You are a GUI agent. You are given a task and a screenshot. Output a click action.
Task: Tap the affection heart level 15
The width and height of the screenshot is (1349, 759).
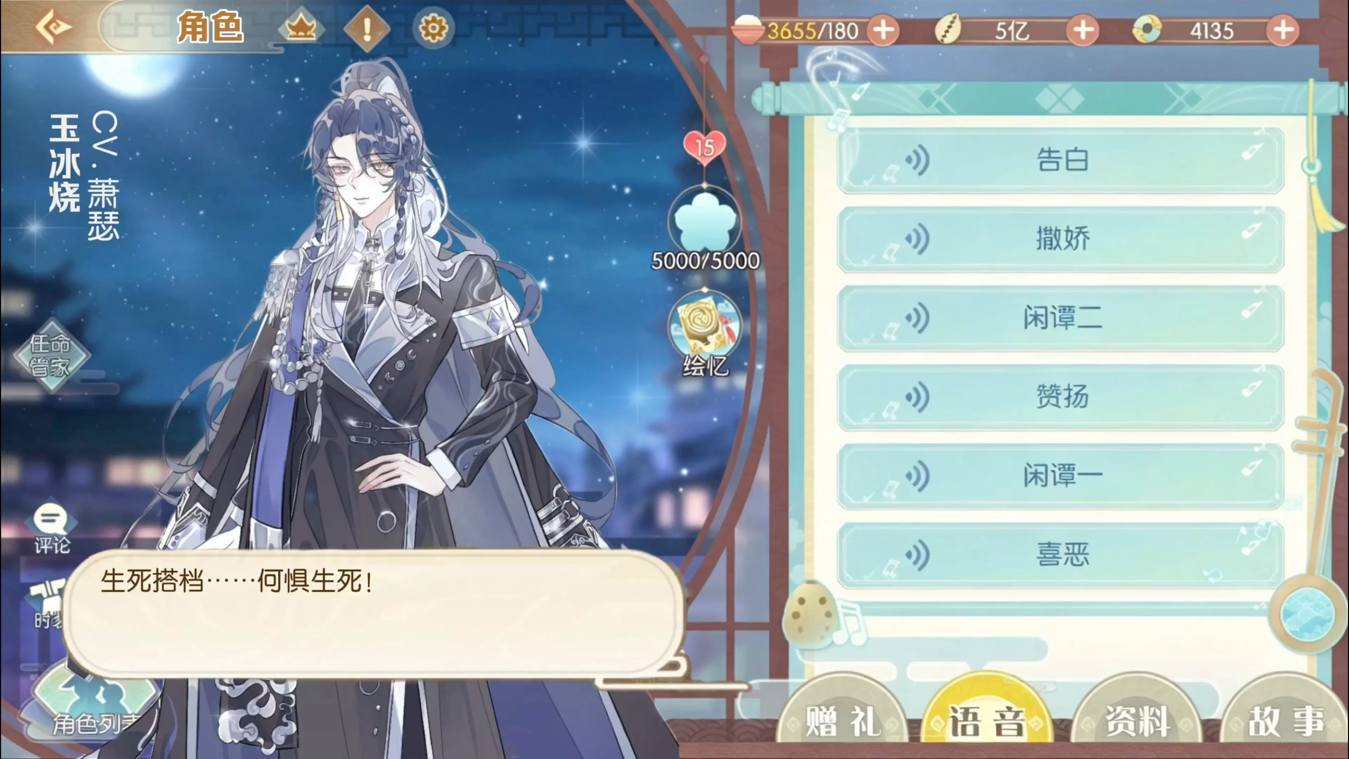pyautogui.click(x=704, y=147)
